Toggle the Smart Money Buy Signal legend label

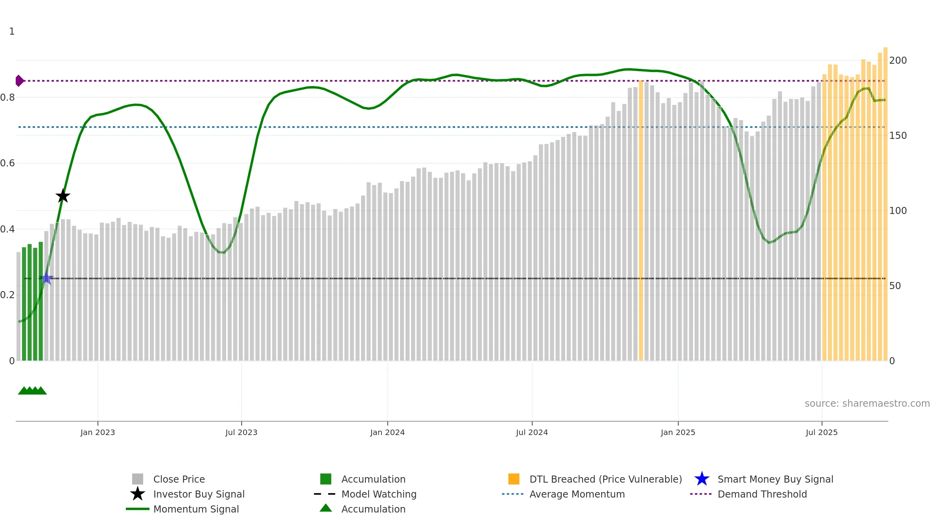click(x=775, y=479)
